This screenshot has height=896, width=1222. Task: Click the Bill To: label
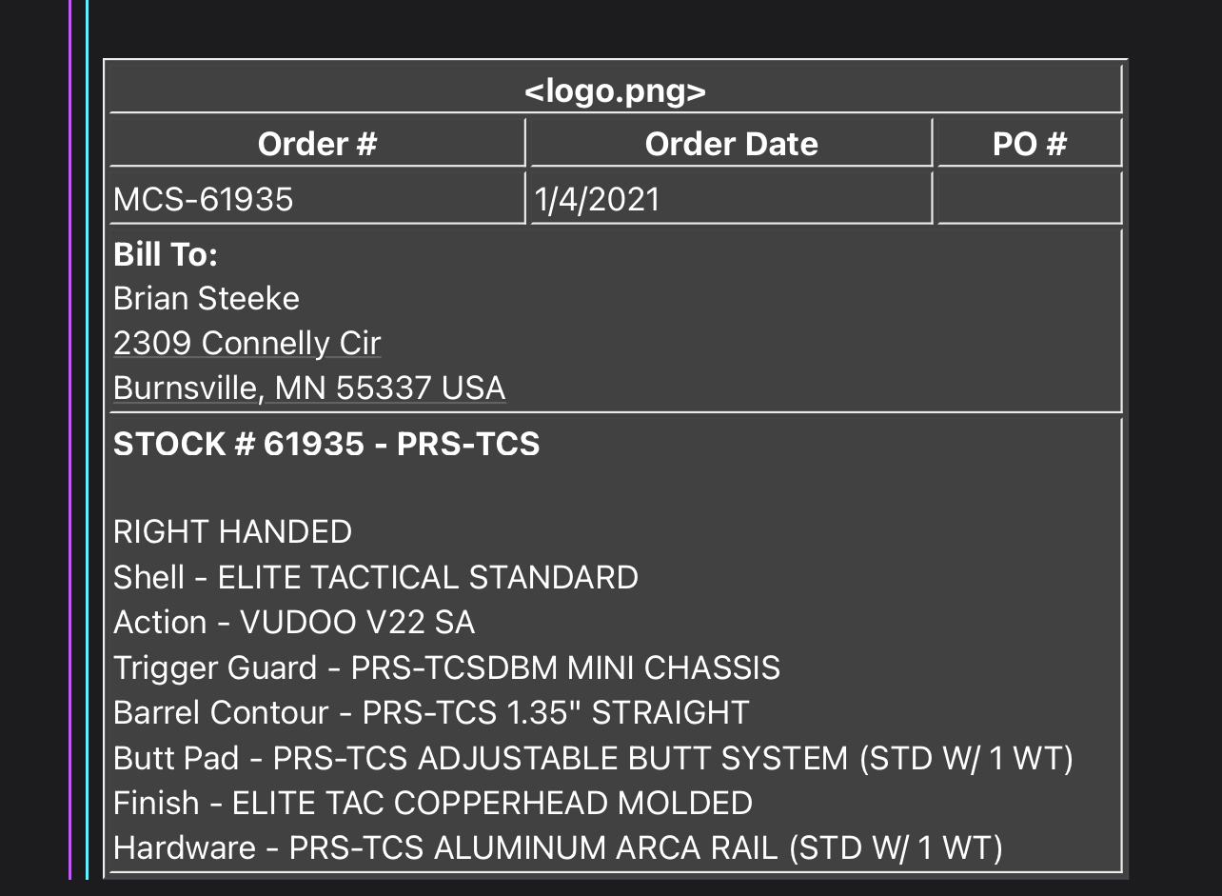(x=166, y=254)
